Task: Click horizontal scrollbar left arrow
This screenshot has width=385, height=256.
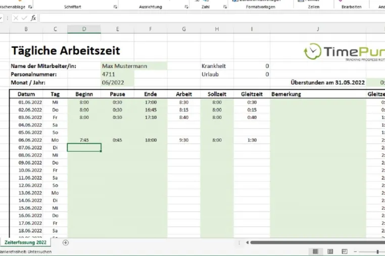Action: click(x=247, y=242)
